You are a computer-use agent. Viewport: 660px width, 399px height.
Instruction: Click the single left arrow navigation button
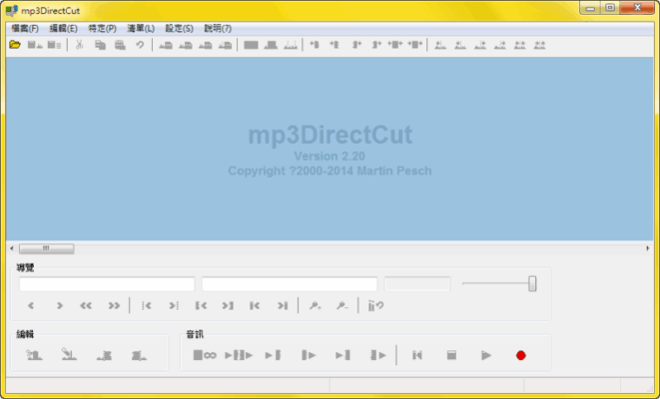click(x=31, y=305)
